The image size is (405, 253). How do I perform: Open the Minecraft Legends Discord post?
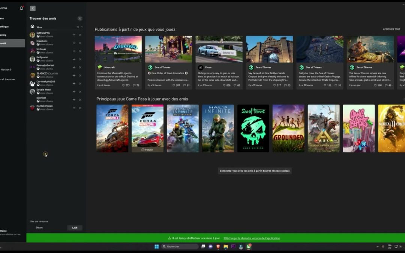(x=118, y=63)
